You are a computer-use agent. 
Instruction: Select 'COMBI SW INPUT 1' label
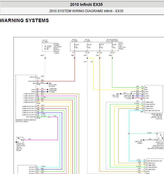pyautogui.click(x=29, y=98)
